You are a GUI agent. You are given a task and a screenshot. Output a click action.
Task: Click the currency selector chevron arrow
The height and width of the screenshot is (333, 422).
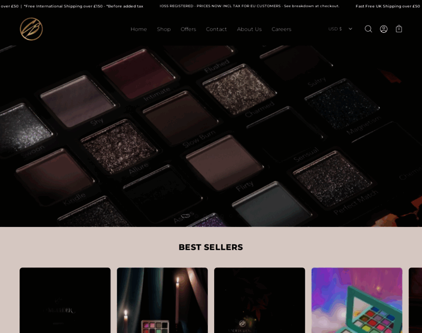[350, 29]
